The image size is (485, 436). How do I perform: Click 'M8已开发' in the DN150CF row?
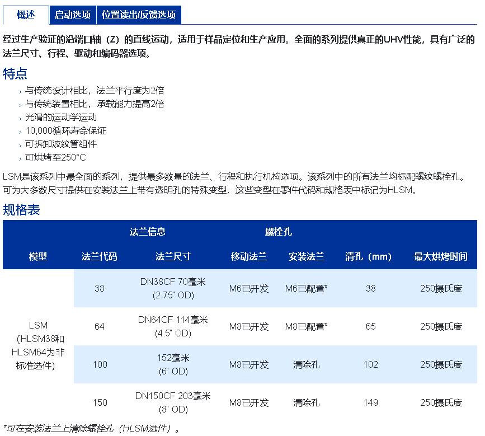click(249, 402)
